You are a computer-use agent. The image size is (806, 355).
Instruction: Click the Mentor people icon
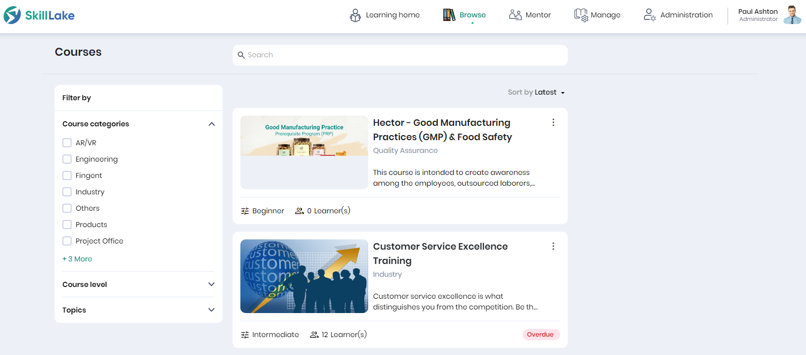[515, 15]
